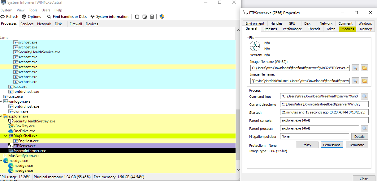The image size is (377, 181).
Task: Switch to the Firewall tab
Action: 76,24
